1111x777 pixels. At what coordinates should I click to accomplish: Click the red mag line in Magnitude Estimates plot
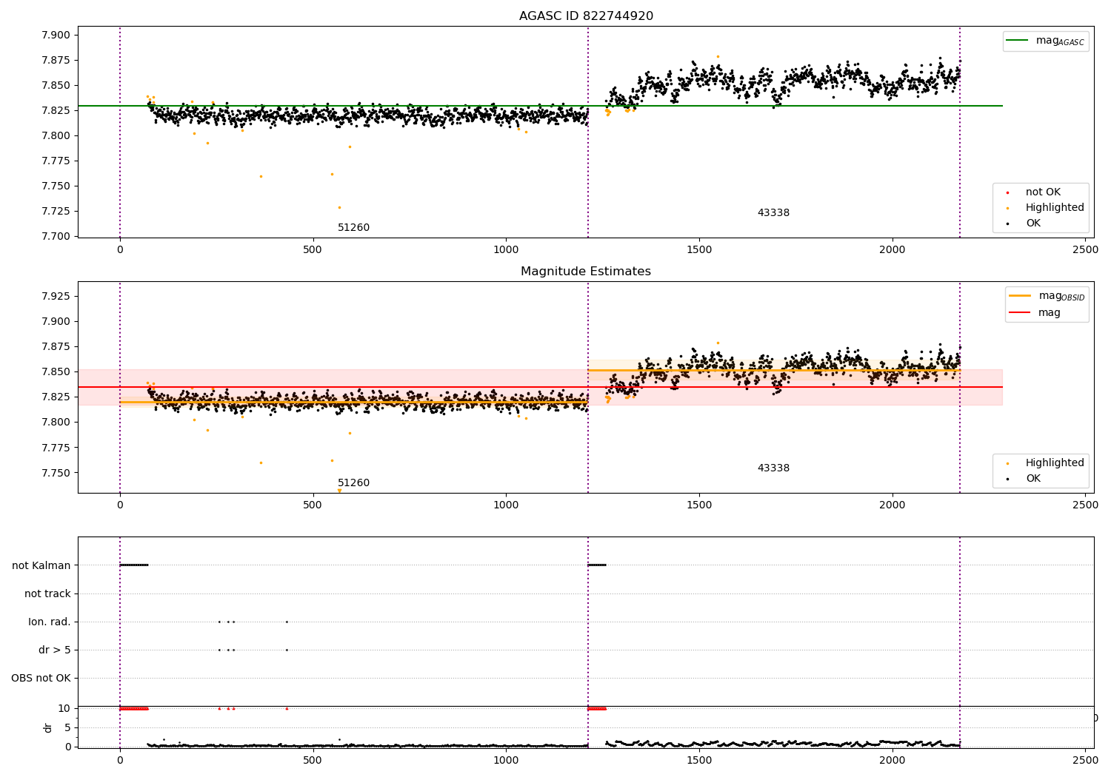(540, 387)
